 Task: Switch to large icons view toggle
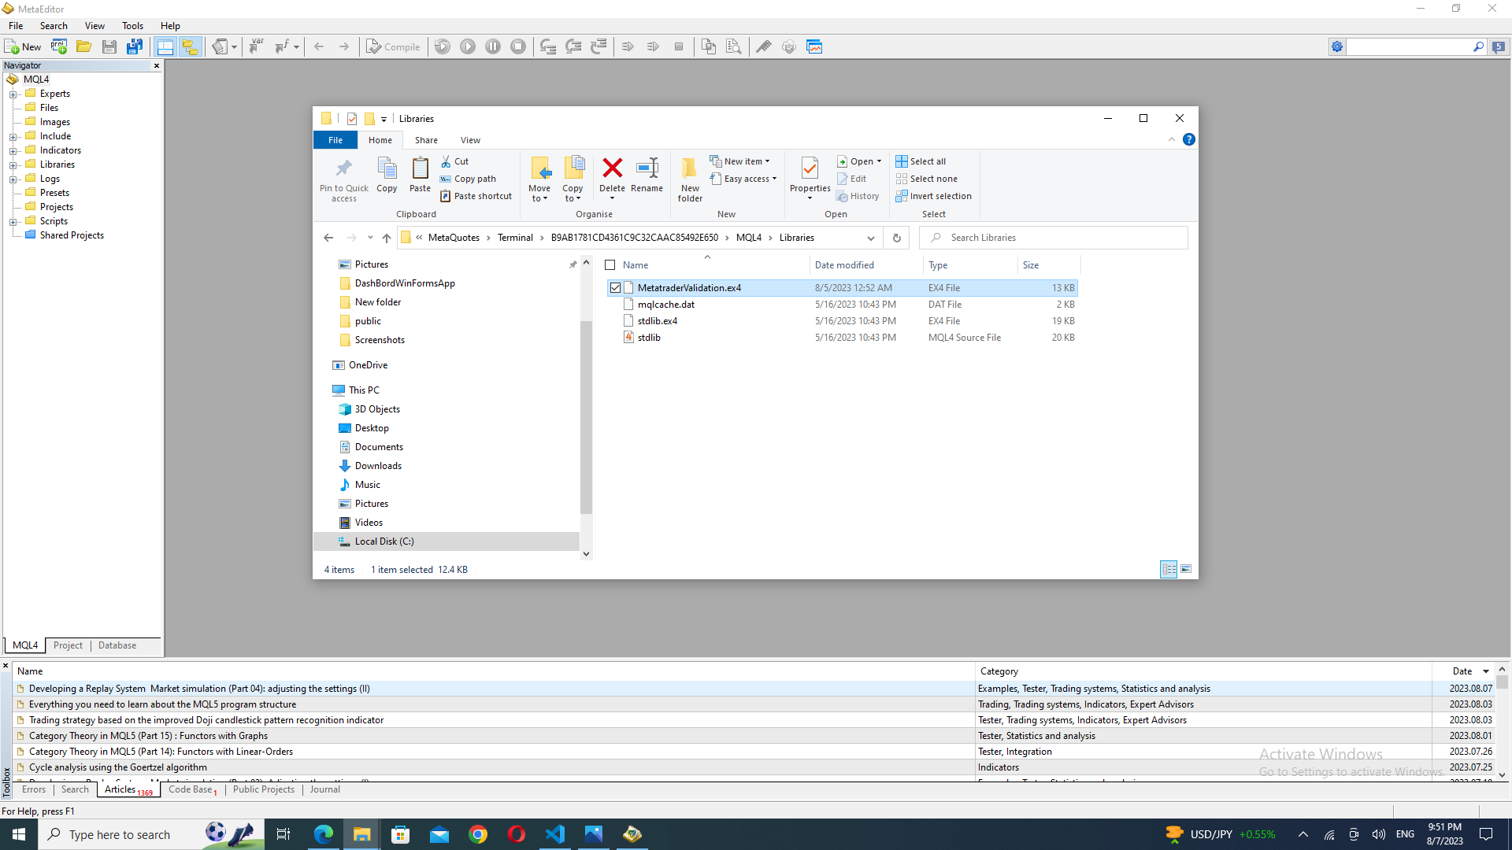1186,569
